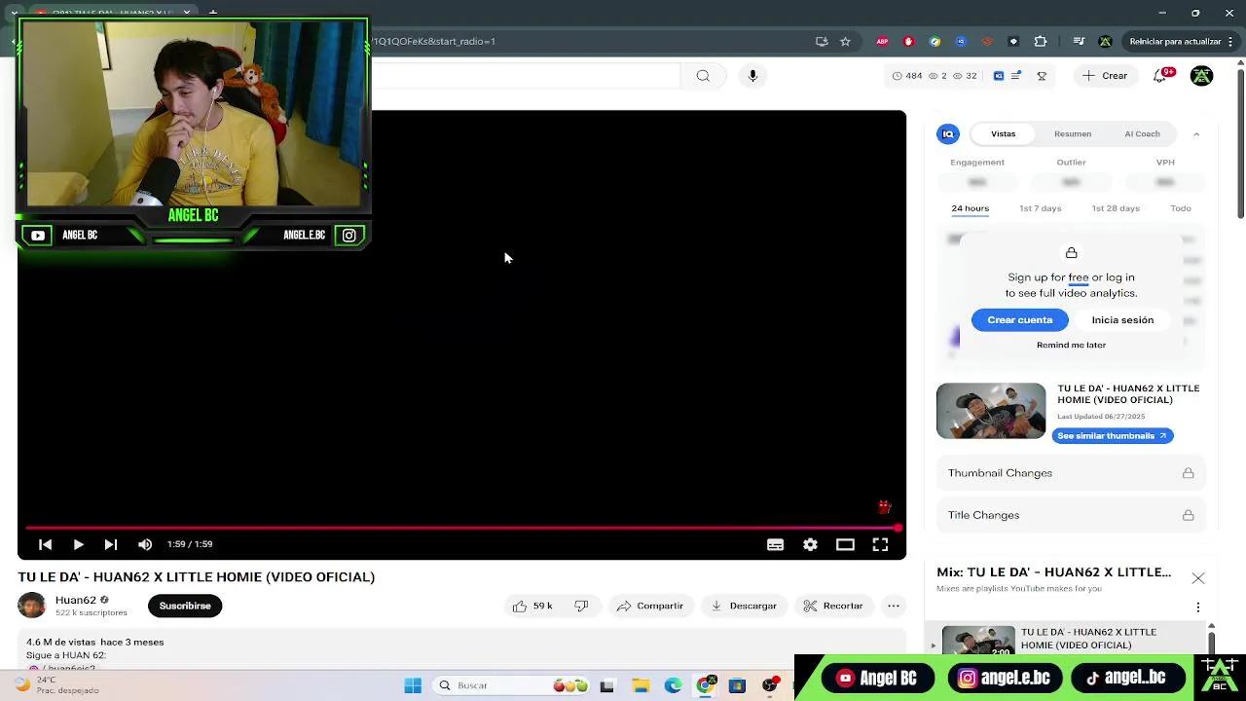Open more actions three-dot menu
The width and height of the screenshot is (1246, 701).
tap(894, 606)
